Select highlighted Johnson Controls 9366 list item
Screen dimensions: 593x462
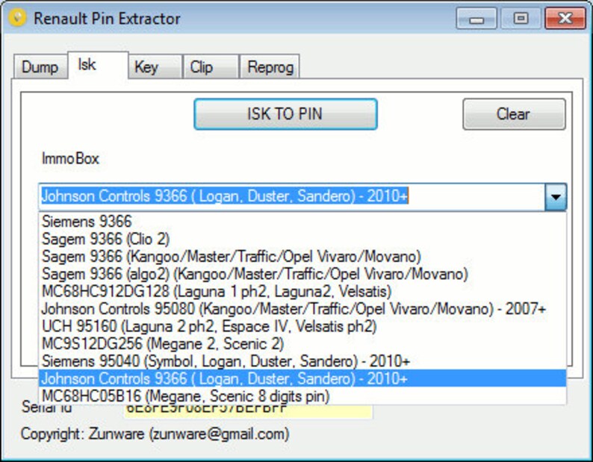tap(302, 378)
